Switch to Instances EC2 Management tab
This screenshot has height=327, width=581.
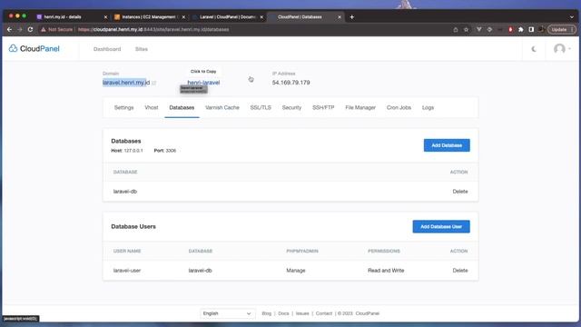[150, 16]
